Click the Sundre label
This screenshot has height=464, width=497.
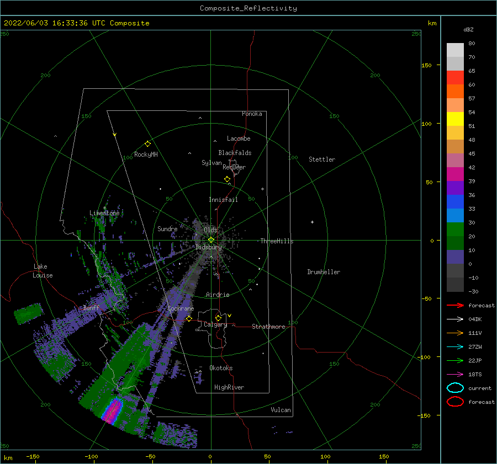[x=167, y=228]
